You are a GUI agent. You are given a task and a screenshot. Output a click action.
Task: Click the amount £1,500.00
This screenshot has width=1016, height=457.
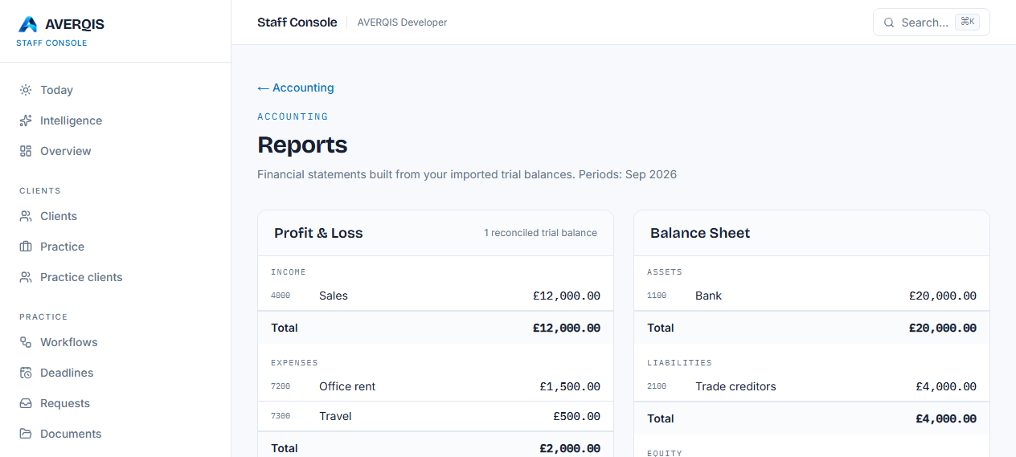[x=570, y=386]
